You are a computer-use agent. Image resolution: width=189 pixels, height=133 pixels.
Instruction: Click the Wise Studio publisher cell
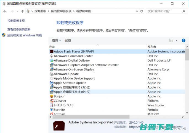[x=156, y=105]
